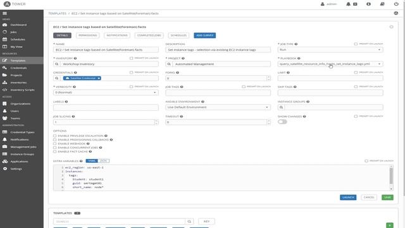Open the Management Jobs briefcase icon

click(x=4, y=146)
